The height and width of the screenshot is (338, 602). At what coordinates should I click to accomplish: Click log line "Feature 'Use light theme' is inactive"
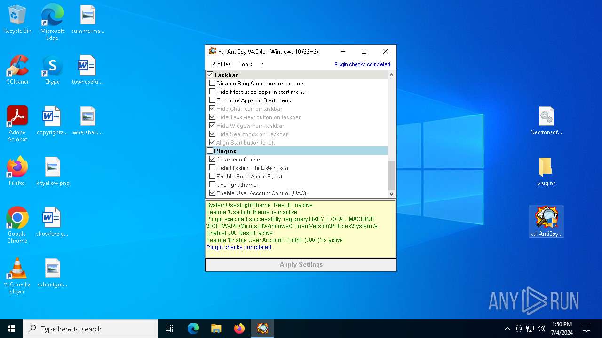[252, 212]
